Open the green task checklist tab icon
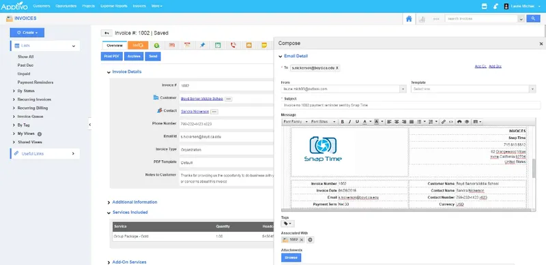Viewport: 546px width, 265px height. click(x=218, y=45)
